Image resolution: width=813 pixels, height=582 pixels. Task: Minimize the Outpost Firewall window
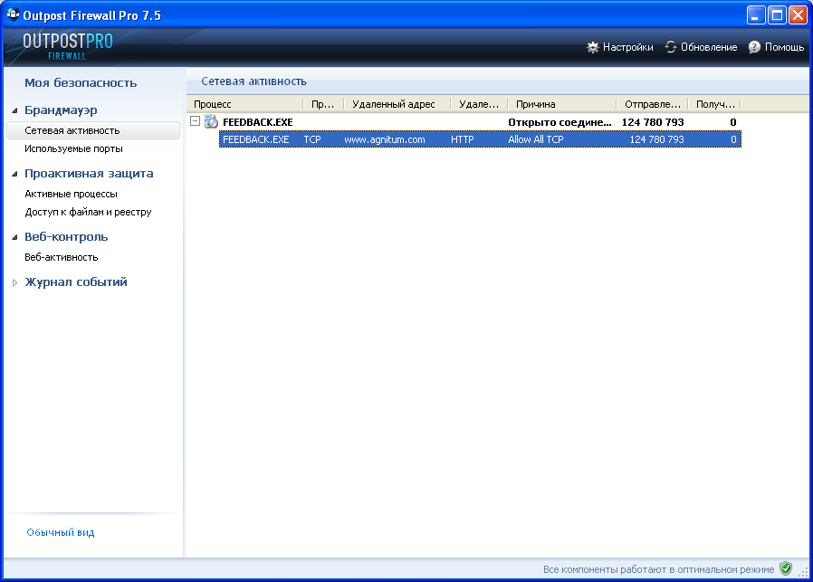756,15
